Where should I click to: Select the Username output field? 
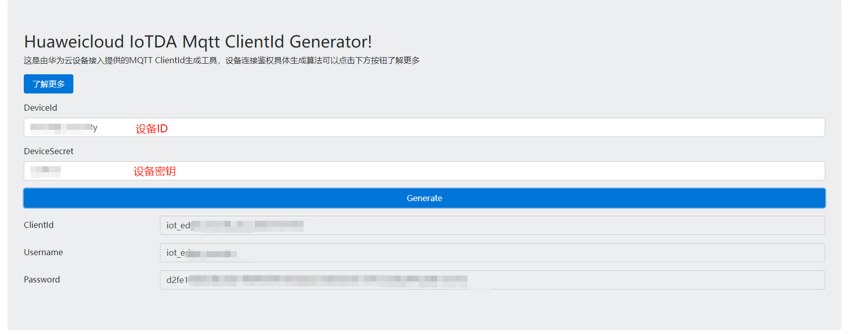(492, 253)
